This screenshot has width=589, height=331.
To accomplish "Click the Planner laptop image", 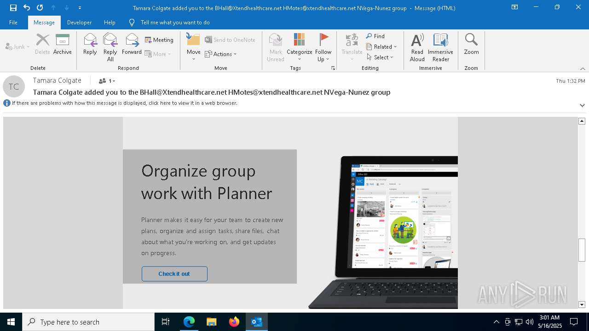I will 383,232.
